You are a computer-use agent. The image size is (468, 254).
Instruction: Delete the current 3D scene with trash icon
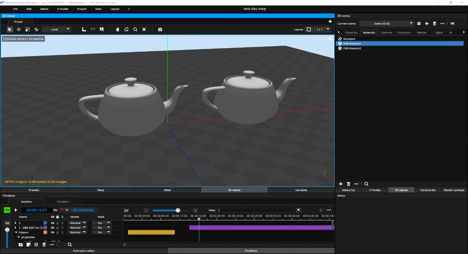[434, 23]
